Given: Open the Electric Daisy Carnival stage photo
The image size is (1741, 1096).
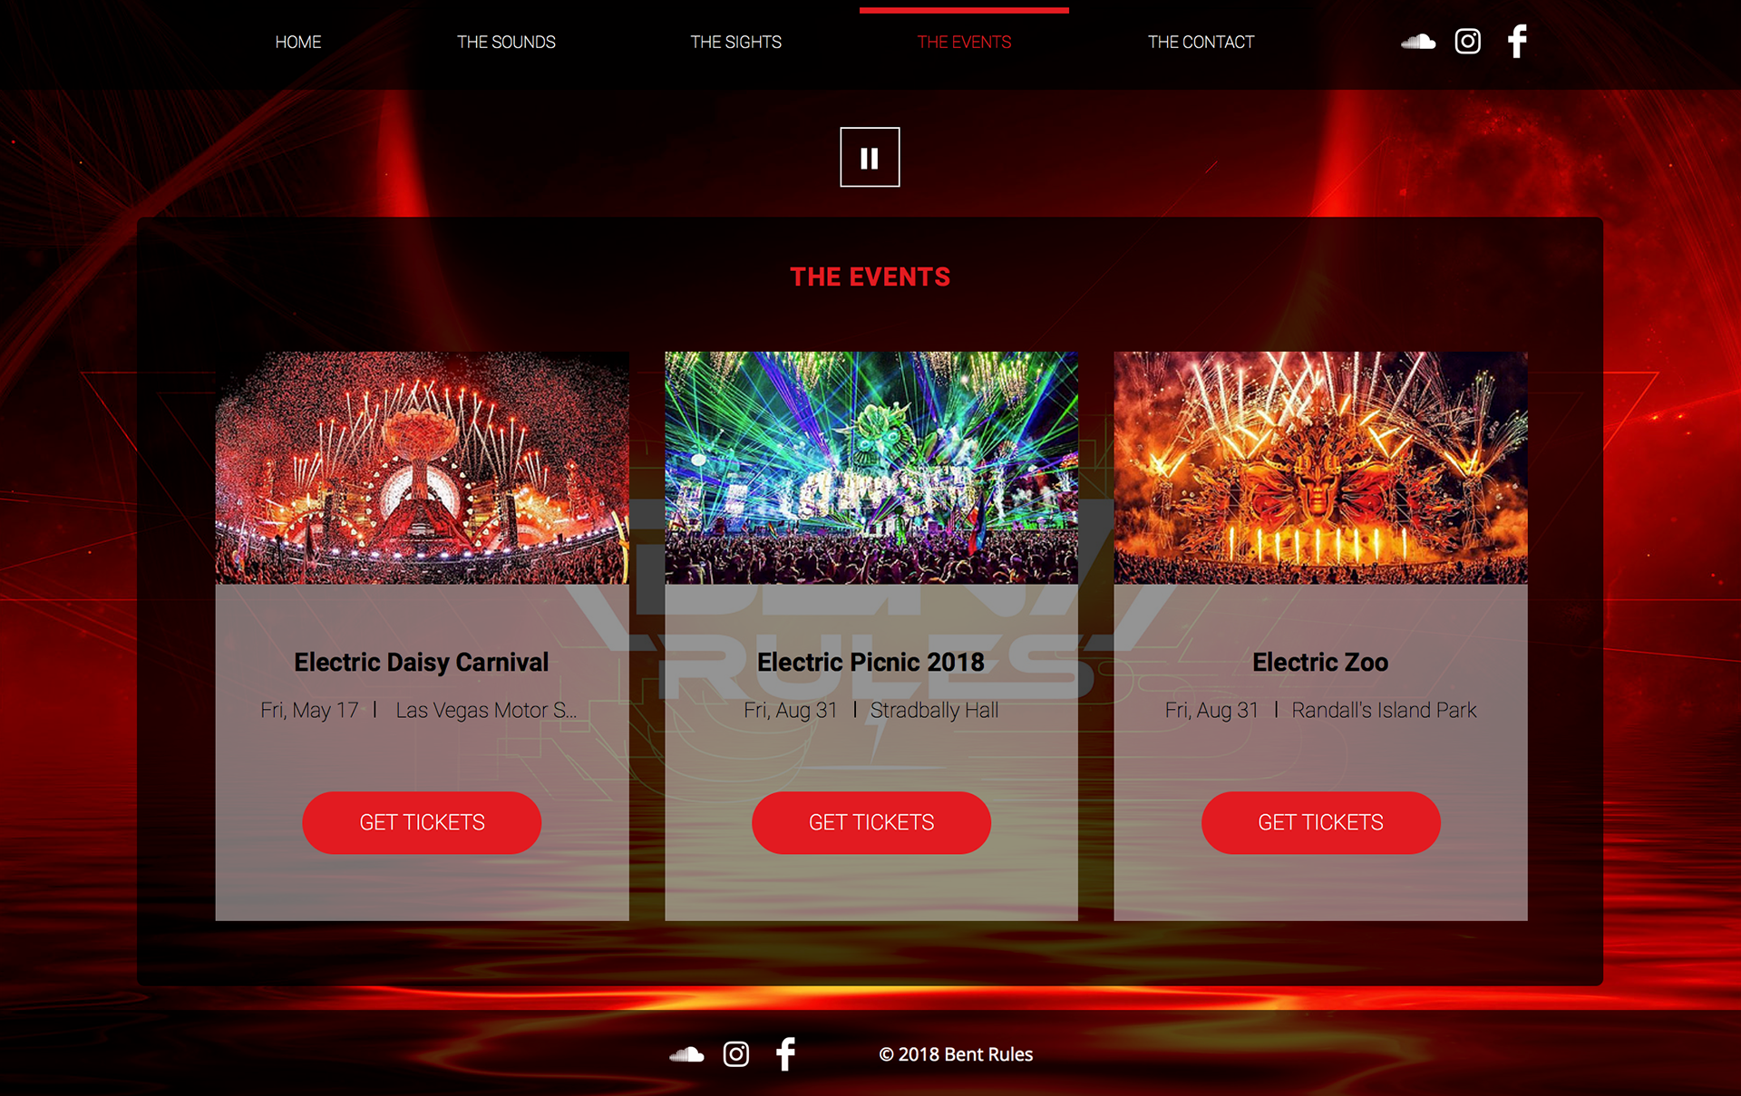Looking at the screenshot, I should tap(422, 468).
